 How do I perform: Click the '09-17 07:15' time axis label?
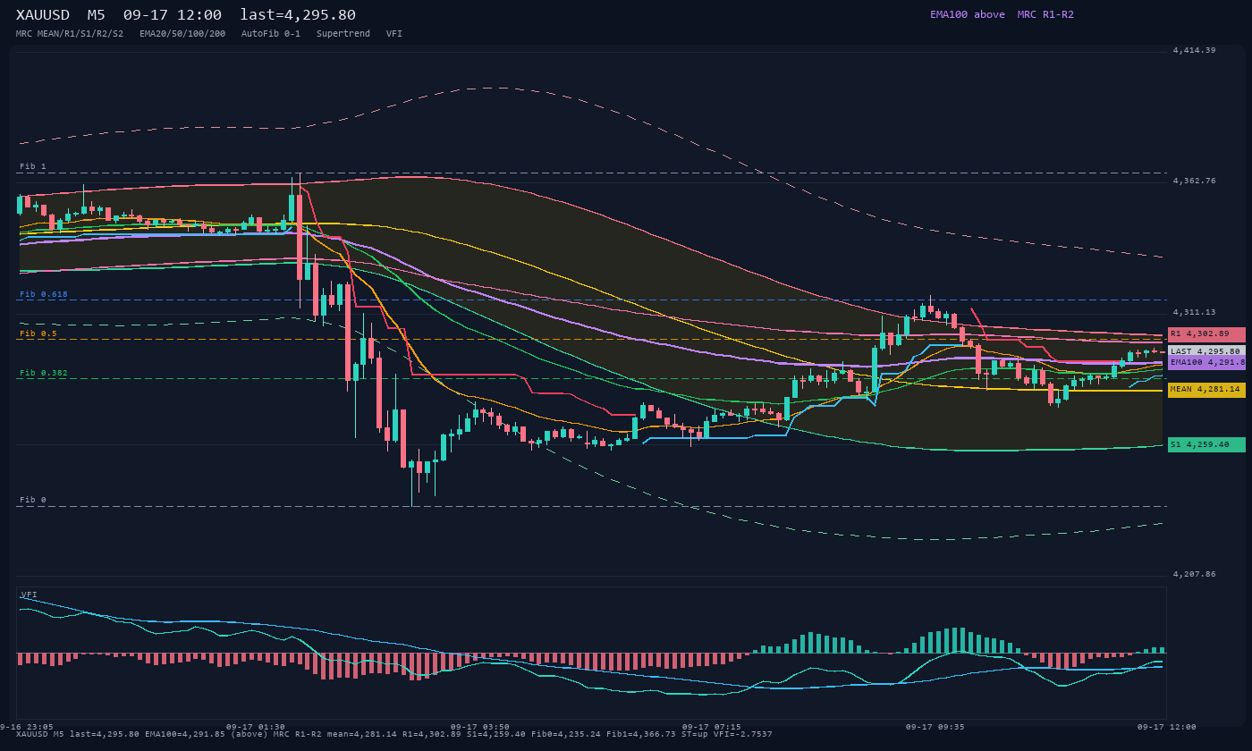coord(711,727)
